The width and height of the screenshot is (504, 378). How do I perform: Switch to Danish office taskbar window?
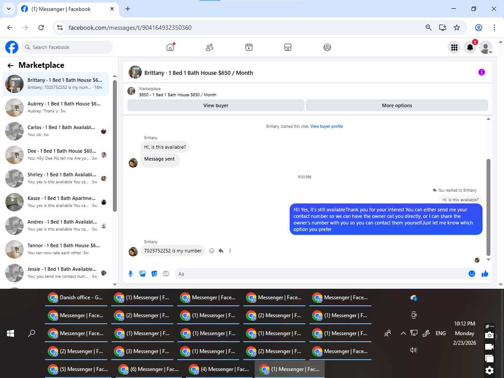(76, 297)
